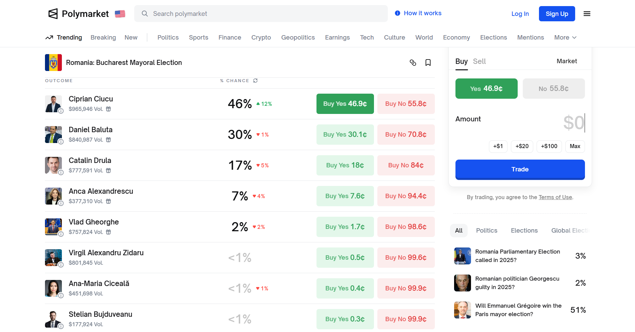
Task: Bookmark the Bucharest Mayoral Election market
Action: click(x=428, y=63)
